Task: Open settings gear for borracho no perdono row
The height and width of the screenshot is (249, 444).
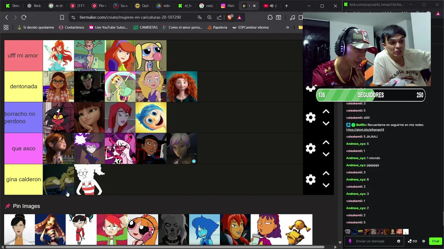Action: (310, 118)
